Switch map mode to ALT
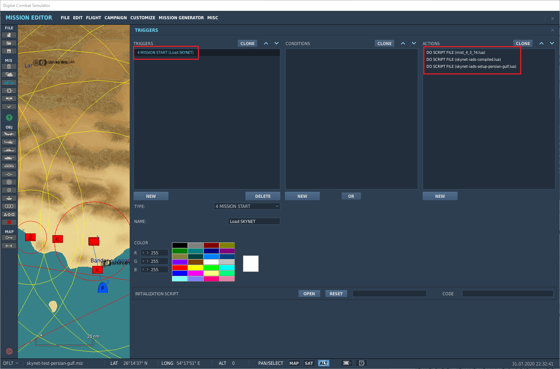This screenshot has width=560, height=369. pyautogui.click(x=324, y=363)
